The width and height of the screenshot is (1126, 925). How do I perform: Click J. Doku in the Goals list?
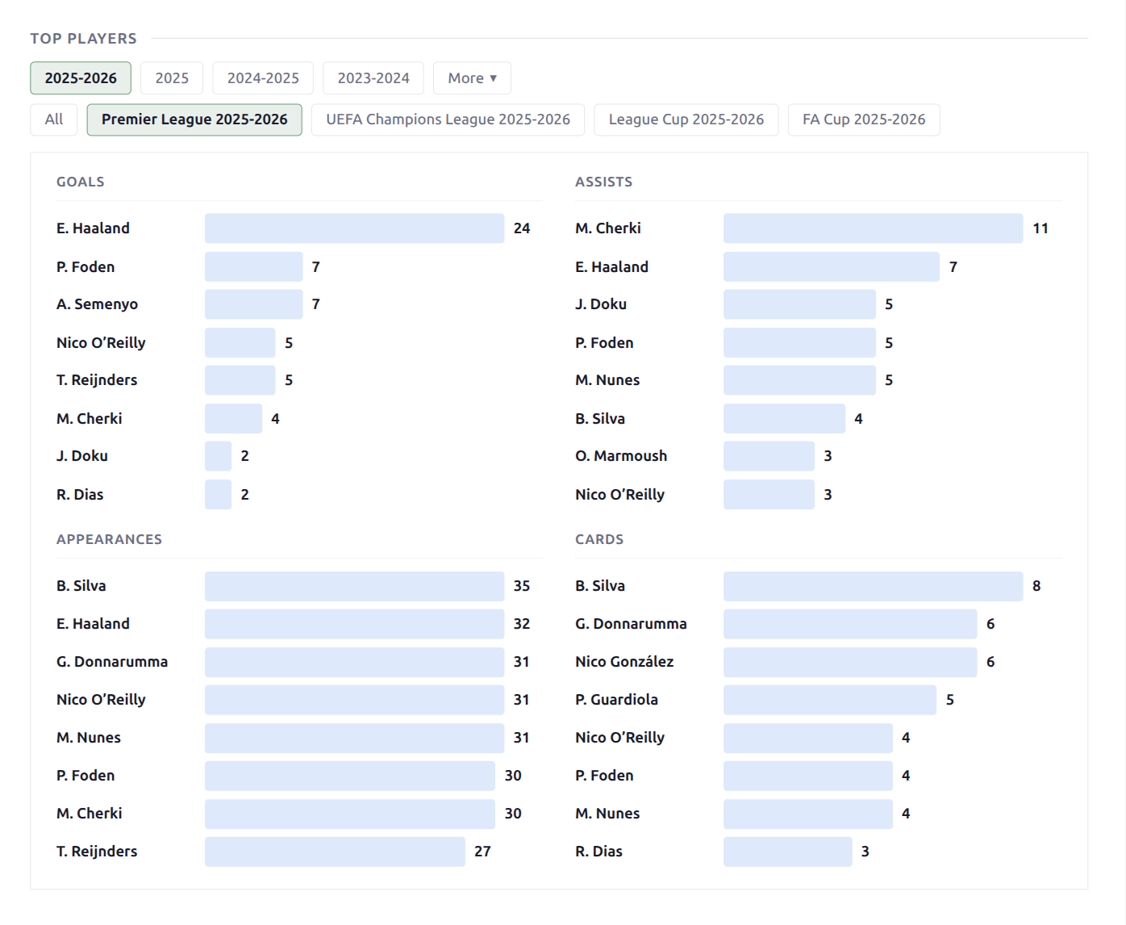click(82, 456)
